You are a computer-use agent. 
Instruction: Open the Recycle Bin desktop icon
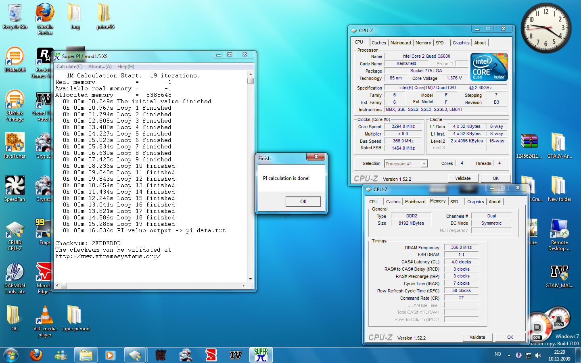(15, 16)
